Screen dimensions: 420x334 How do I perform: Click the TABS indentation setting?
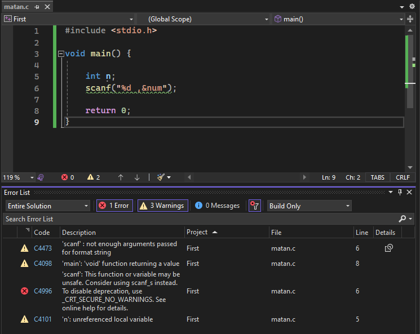[377, 177]
